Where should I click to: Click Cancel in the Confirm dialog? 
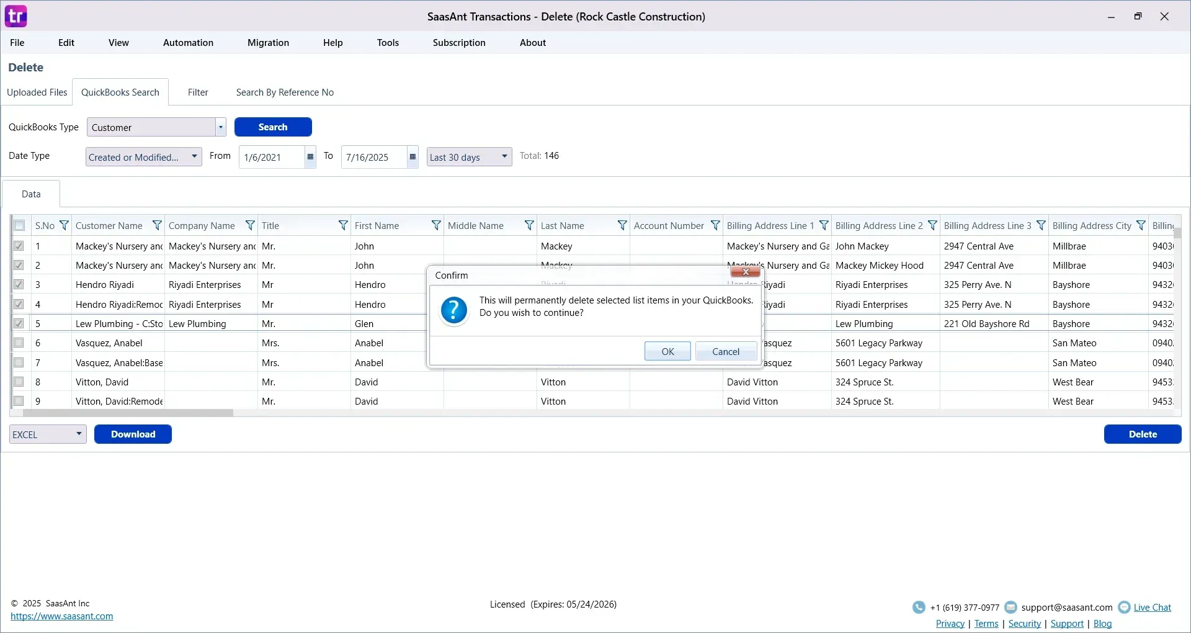tap(726, 351)
